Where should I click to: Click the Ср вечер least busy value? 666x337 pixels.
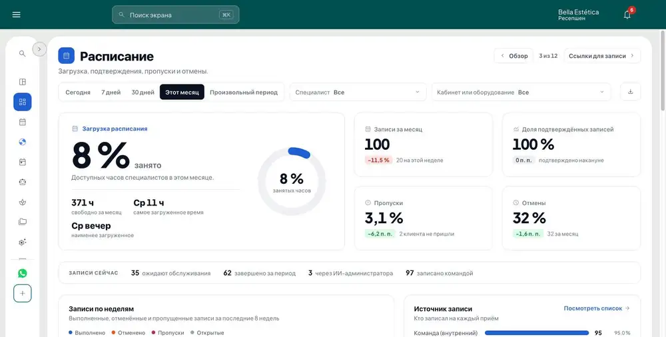pos(91,226)
